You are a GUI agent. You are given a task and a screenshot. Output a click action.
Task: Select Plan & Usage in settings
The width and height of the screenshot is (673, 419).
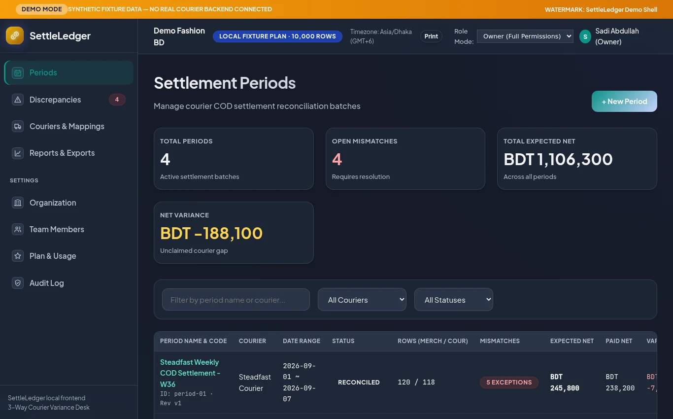(x=69, y=256)
